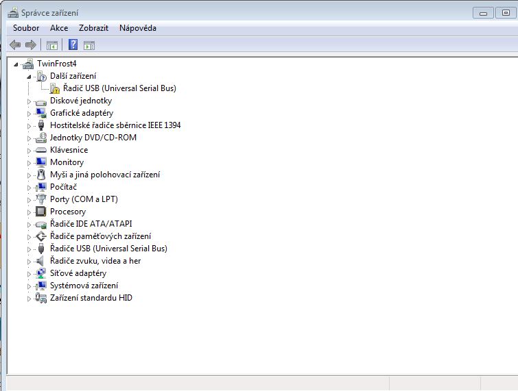The height and width of the screenshot is (391, 518).
Task: Expand the Systémová zařízení branch
Action: [x=29, y=286]
